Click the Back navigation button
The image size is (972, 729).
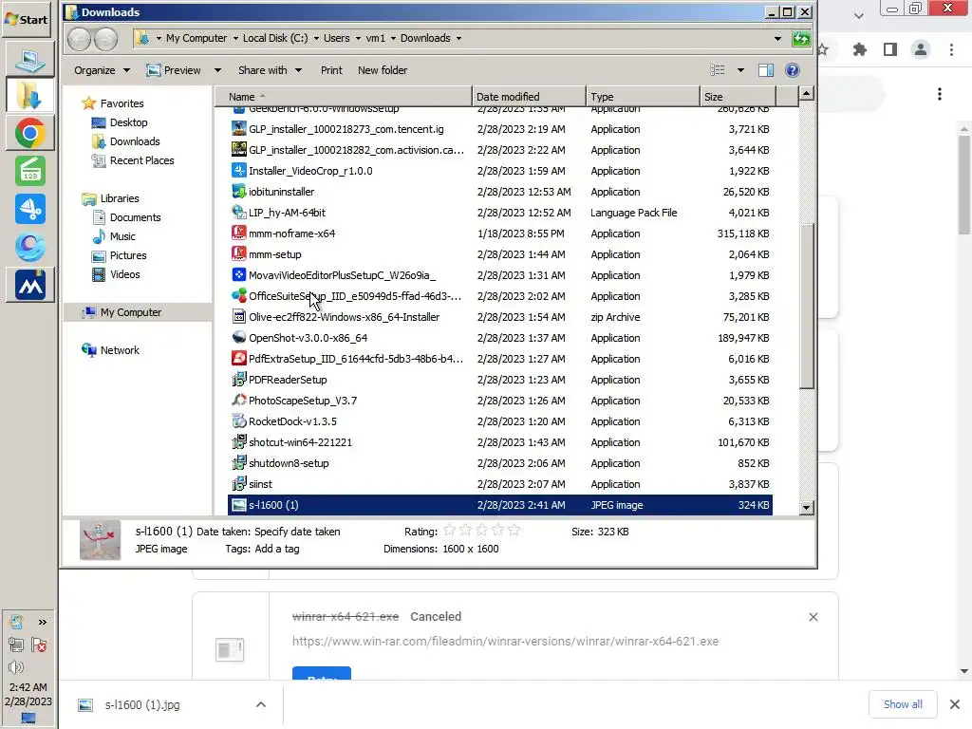tap(80, 39)
